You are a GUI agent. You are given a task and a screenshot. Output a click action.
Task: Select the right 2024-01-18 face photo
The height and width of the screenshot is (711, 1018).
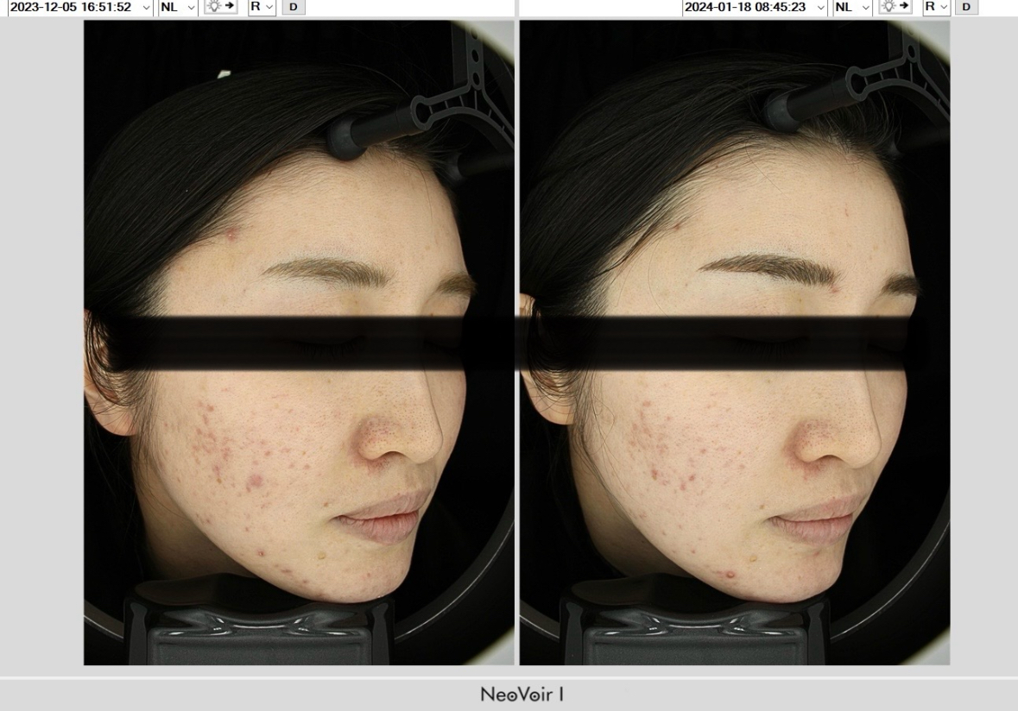734,343
